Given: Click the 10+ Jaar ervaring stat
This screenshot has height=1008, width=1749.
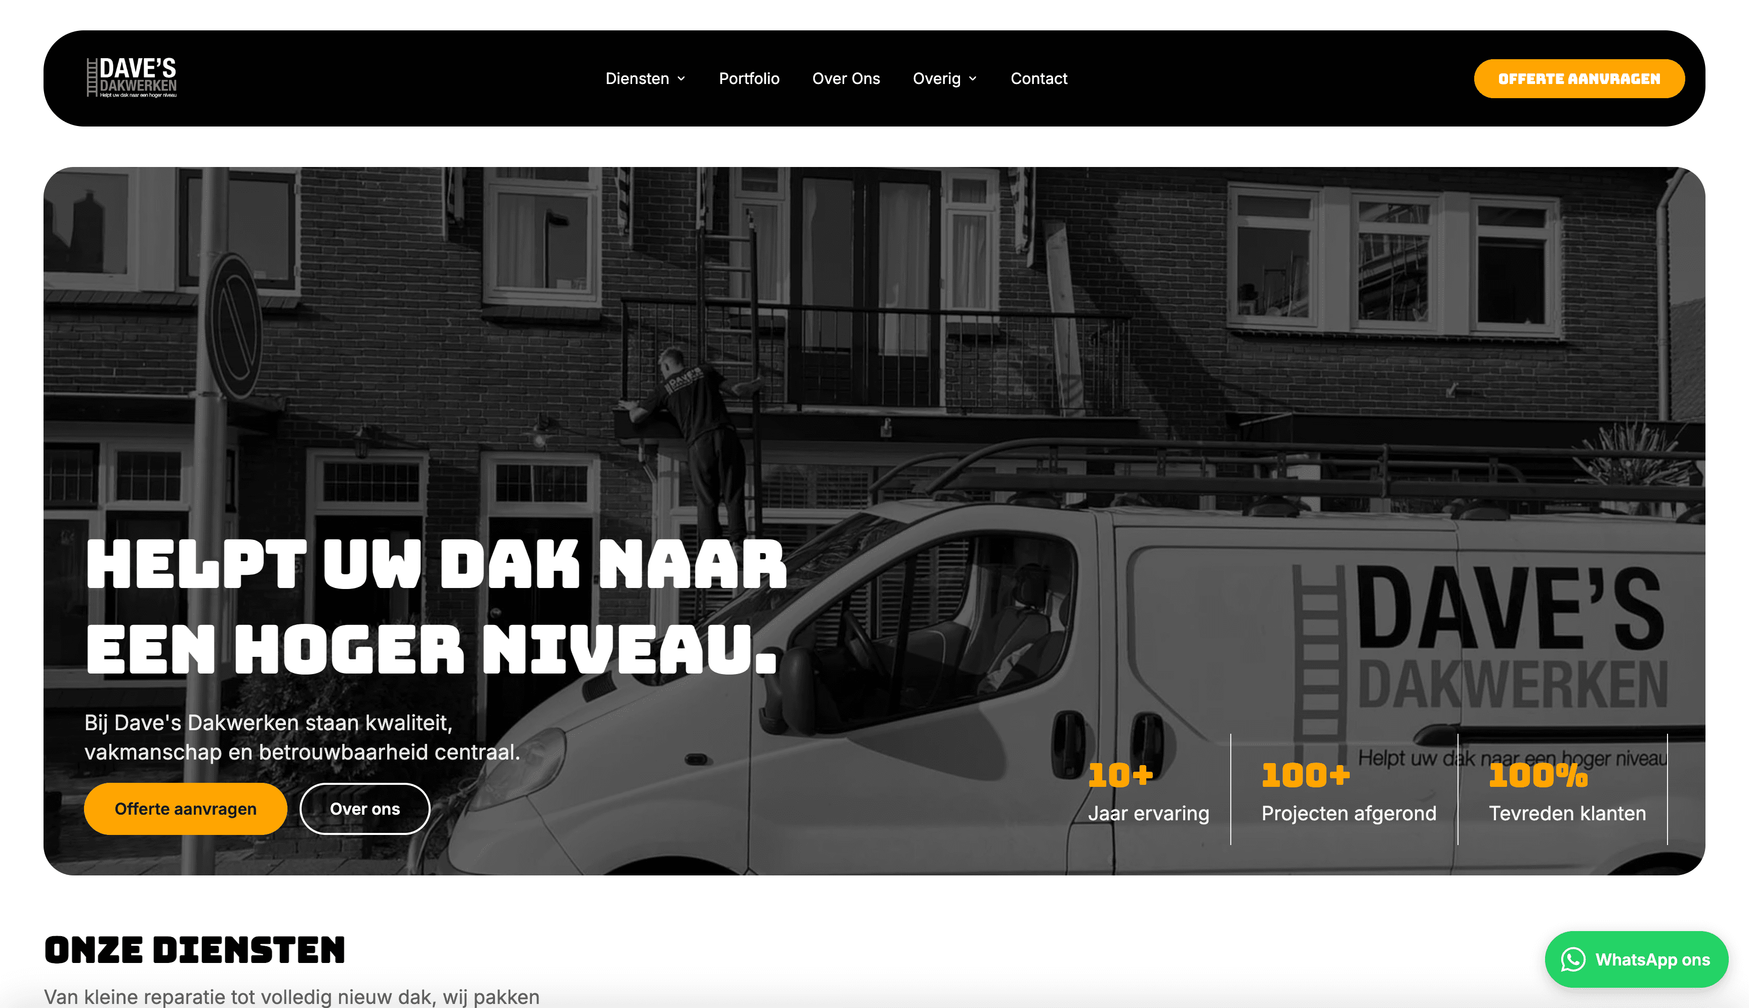Looking at the screenshot, I should 1148,793.
